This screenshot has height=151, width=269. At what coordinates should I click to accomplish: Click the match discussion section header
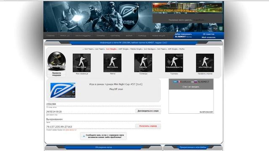[x=103, y=147]
